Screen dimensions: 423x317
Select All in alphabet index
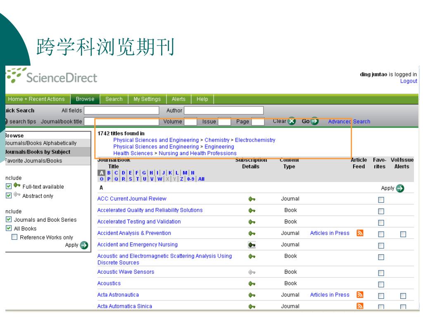[201, 179]
